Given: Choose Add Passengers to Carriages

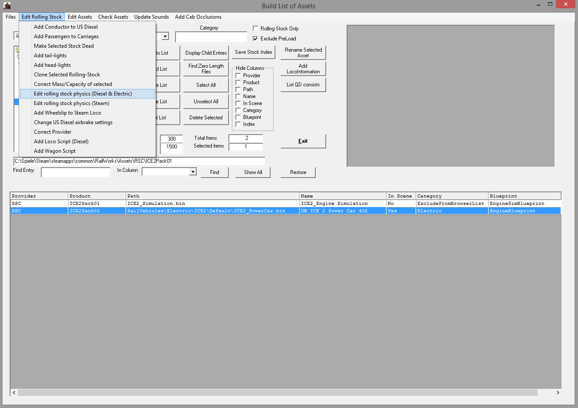Looking at the screenshot, I should [87, 36].
